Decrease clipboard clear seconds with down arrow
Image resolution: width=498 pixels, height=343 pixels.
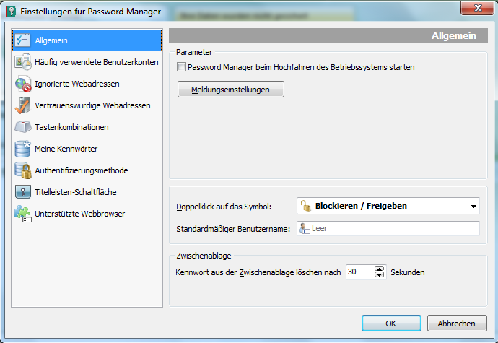pos(380,275)
